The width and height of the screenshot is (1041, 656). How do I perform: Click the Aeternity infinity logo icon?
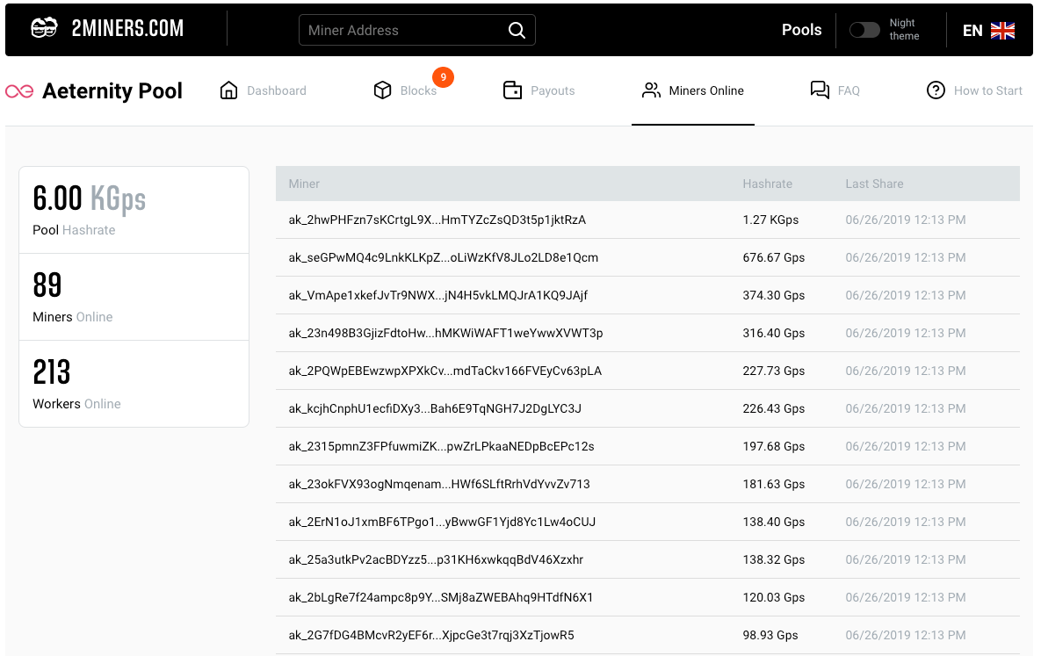click(19, 91)
